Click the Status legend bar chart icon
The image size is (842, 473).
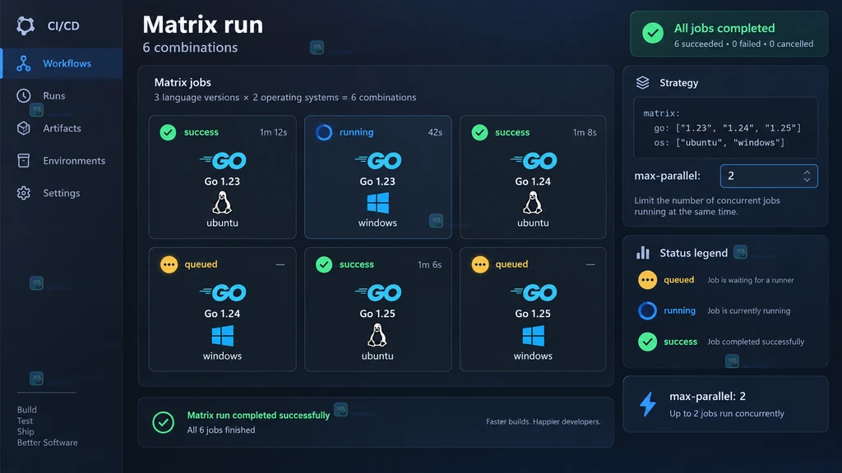[x=643, y=253]
